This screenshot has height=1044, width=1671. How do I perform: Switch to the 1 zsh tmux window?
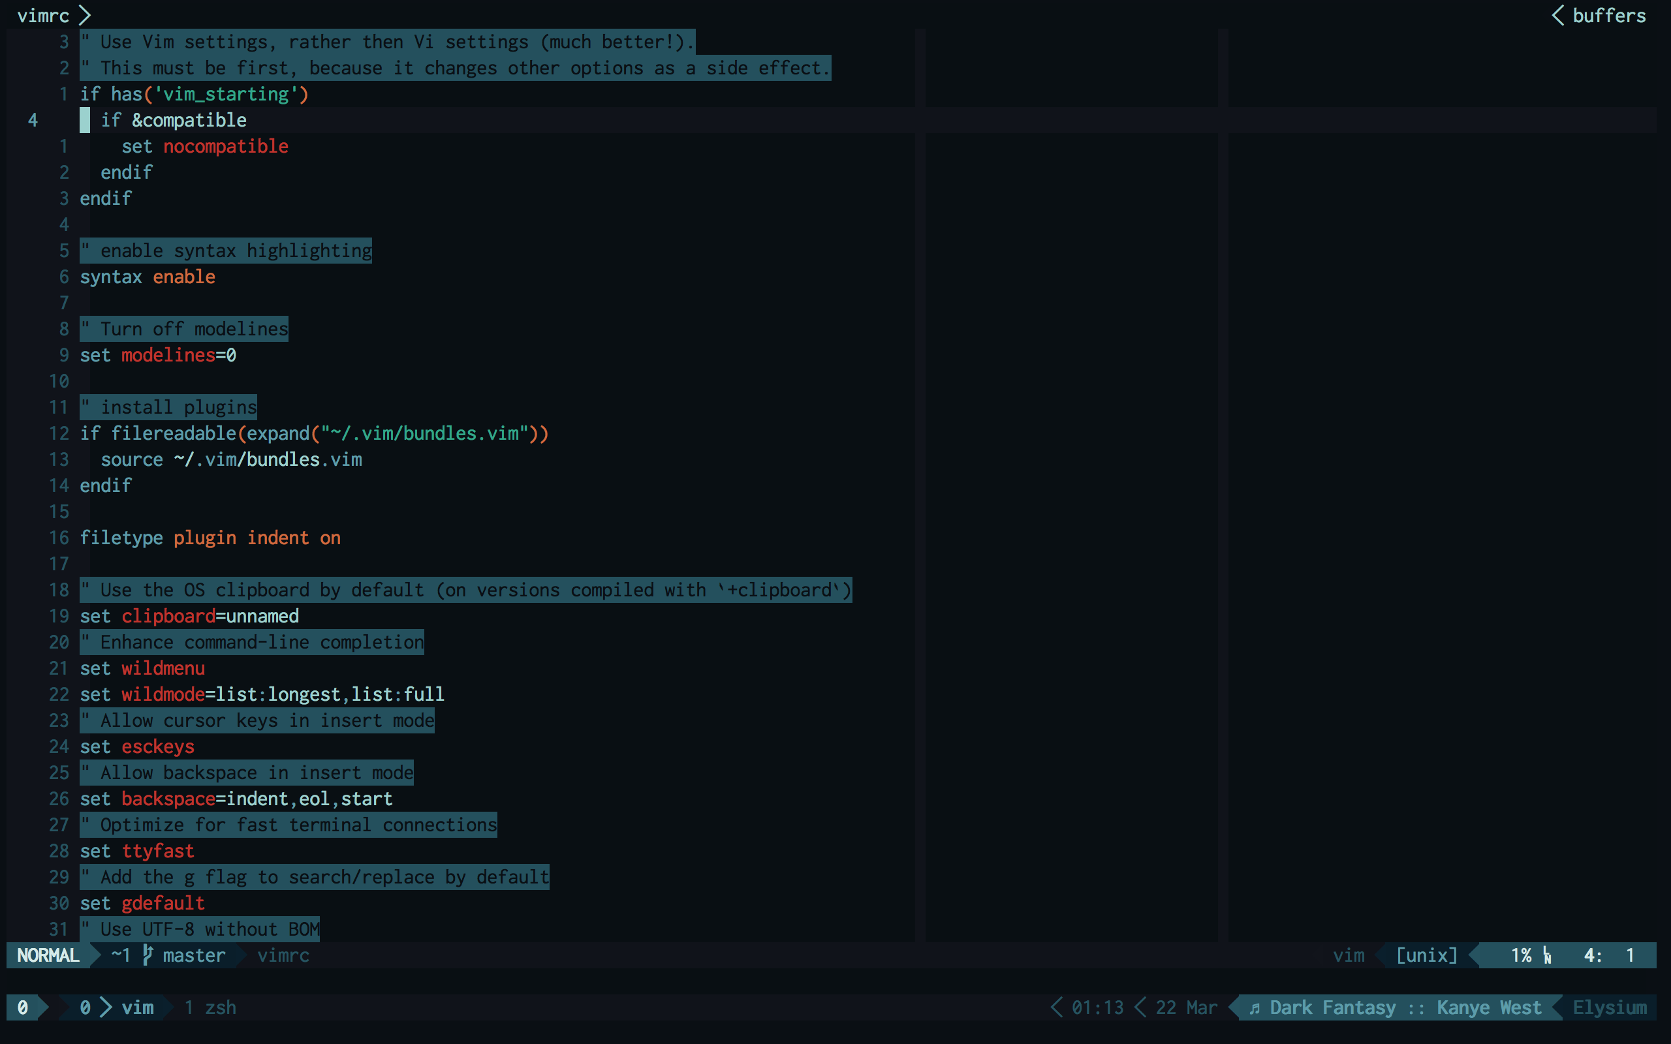(x=211, y=1007)
